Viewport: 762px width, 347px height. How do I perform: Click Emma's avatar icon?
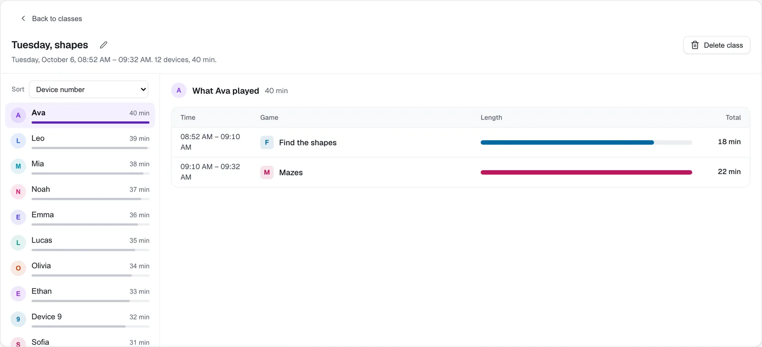[x=18, y=217]
